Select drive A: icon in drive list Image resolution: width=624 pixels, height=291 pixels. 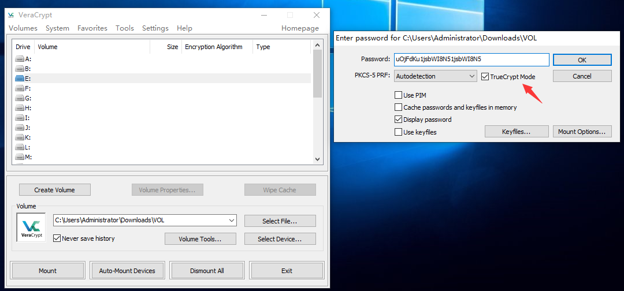pyautogui.click(x=20, y=59)
